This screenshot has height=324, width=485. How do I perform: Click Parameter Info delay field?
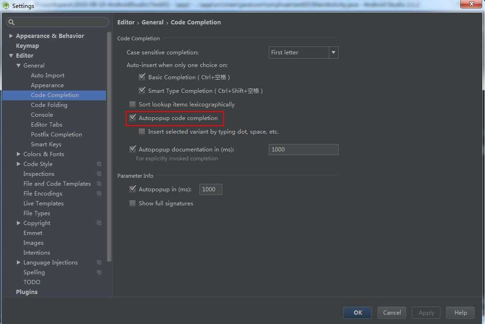pyautogui.click(x=211, y=189)
